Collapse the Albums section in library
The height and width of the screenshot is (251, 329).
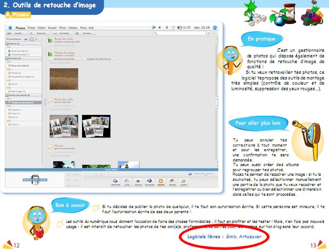click(7, 44)
